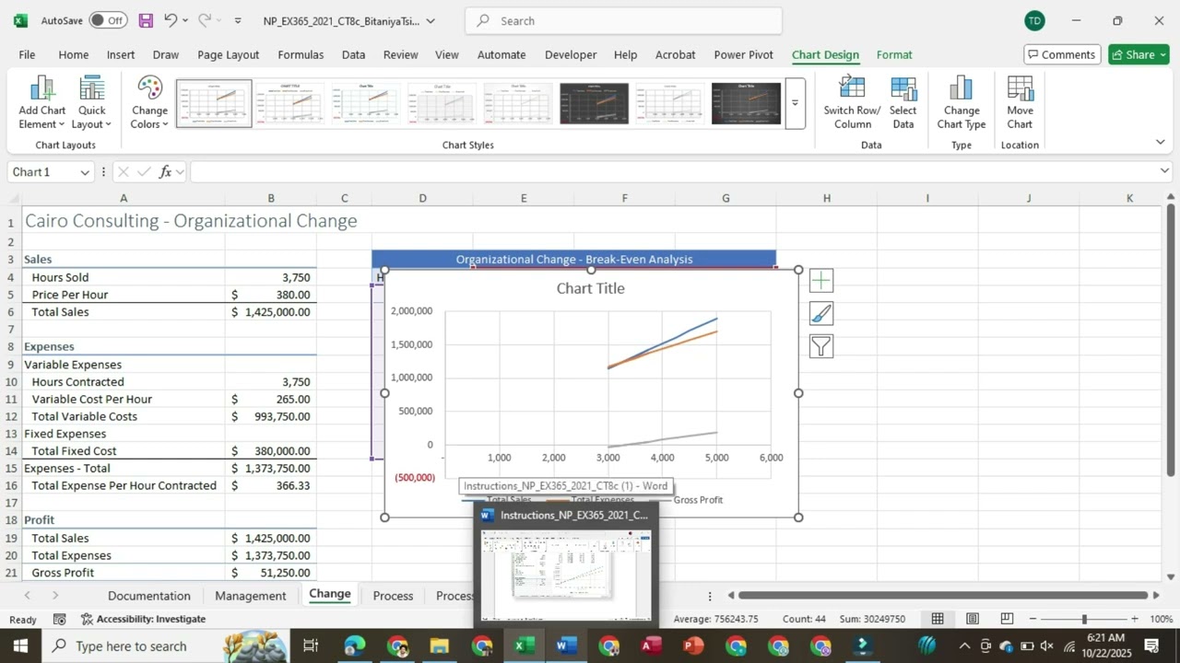
Task: Select the Chart Title text in chart
Action: point(590,288)
